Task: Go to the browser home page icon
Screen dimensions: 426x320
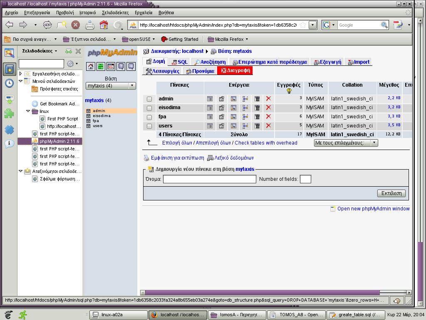Action: (104, 25)
